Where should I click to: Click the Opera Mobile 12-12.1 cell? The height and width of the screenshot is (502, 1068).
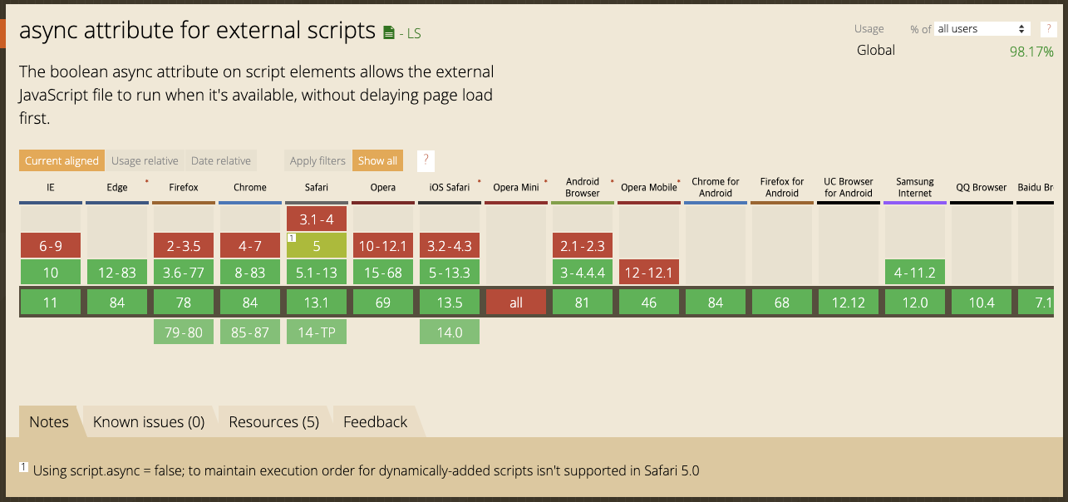649,273
